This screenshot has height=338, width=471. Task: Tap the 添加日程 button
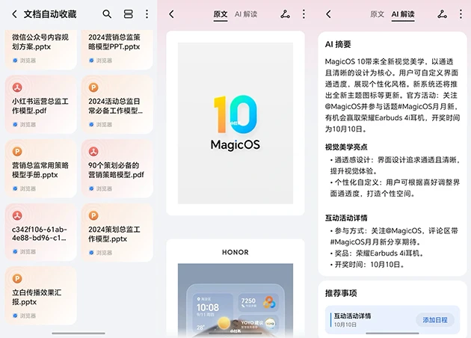(x=434, y=319)
